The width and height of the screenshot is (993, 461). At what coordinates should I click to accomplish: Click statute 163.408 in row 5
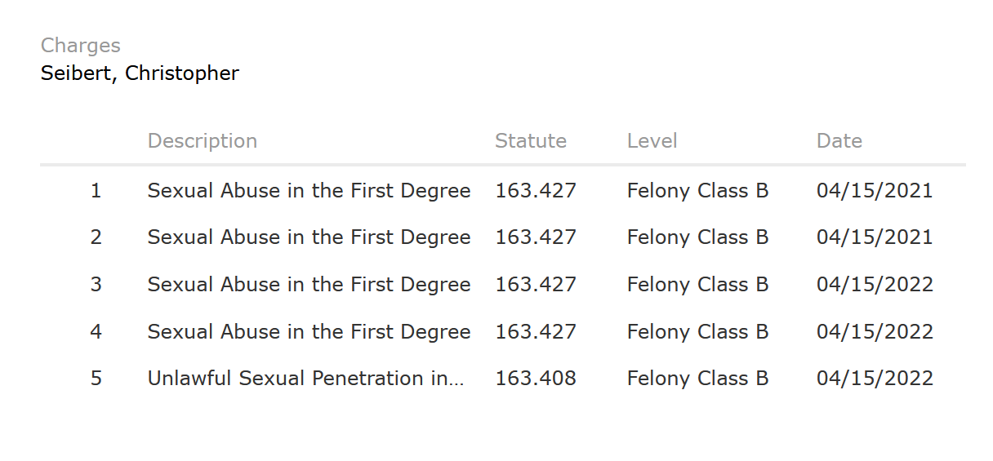536,379
